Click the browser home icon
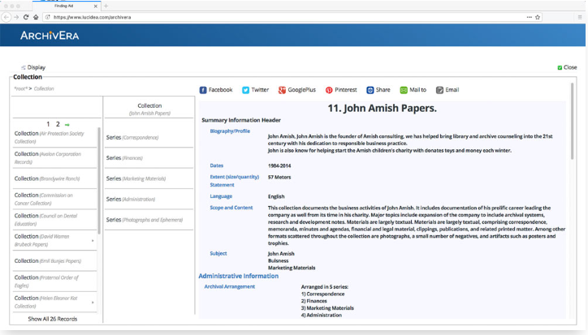Screen dimensions: 588x335 [36, 17]
